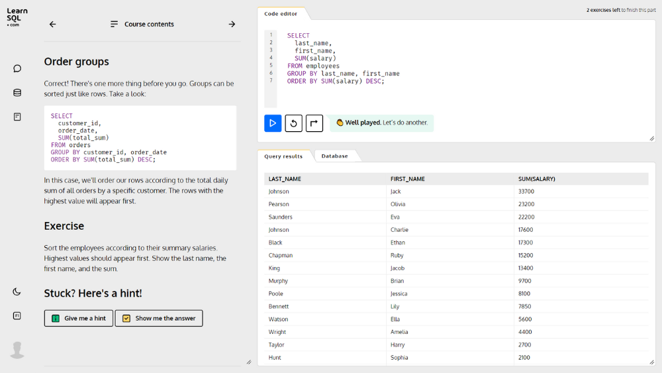Go forward with the right arrow
This screenshot has height=373, width=662.
(232, 24)
